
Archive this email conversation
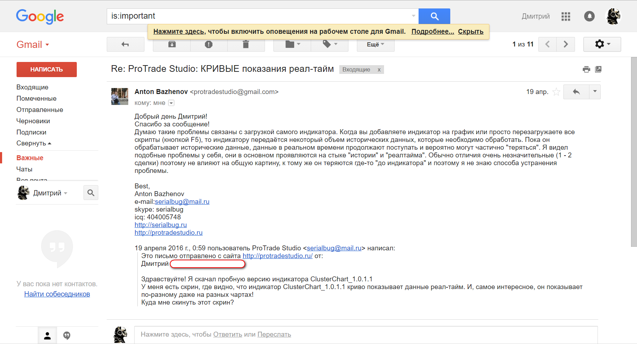[172, 44]
